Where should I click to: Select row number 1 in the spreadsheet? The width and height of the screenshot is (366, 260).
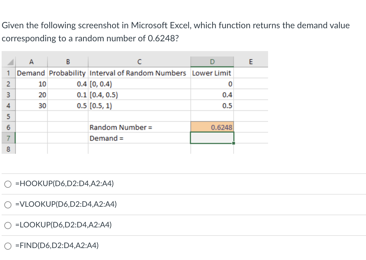coord(8,73)
